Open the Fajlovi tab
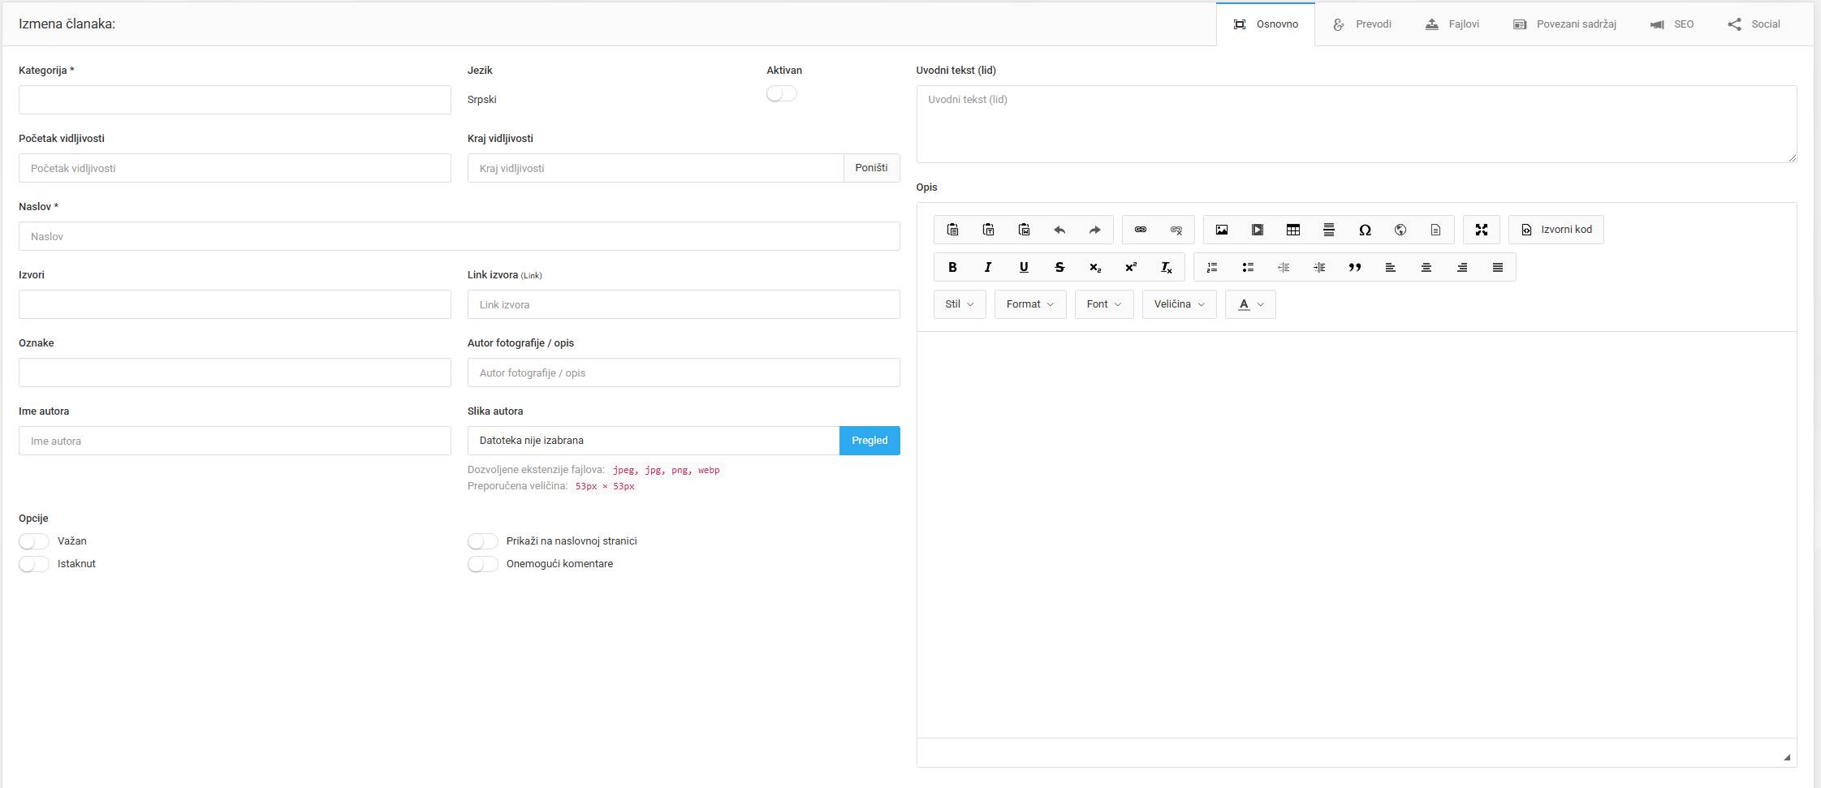This screenshot has height=788, width=1821. (1452, 24)
